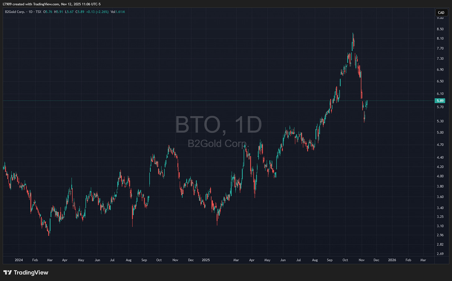452x281 pixels.
Task: Click the 3.10 price axis label
Action: [440, 226]
